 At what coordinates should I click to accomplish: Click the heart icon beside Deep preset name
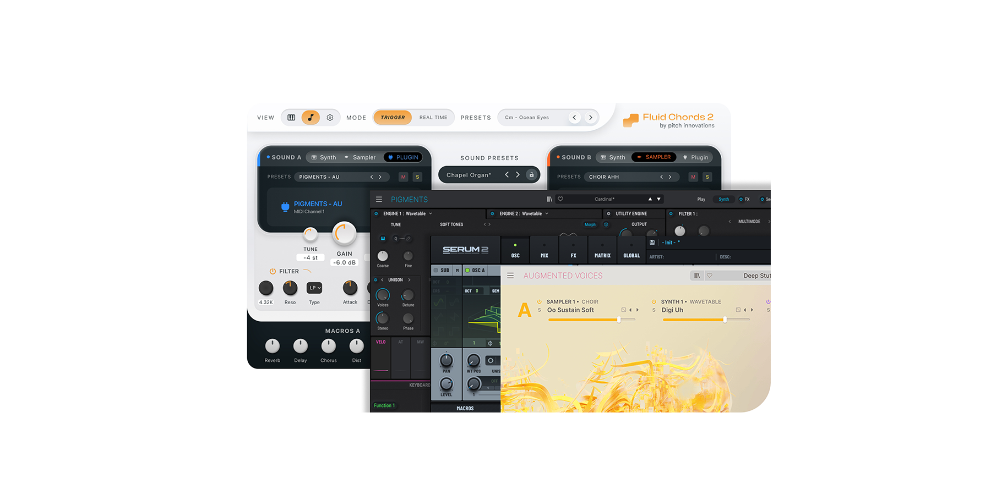(x=710, y=276)
